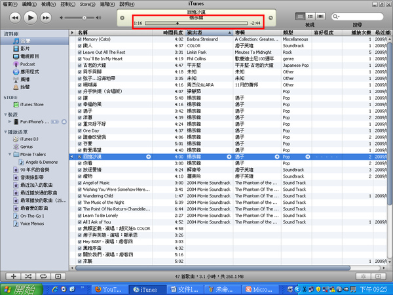Open Store menu
The height and width of the screenshot is (295, 393).
pyautogui.click(x=88, y=5)
